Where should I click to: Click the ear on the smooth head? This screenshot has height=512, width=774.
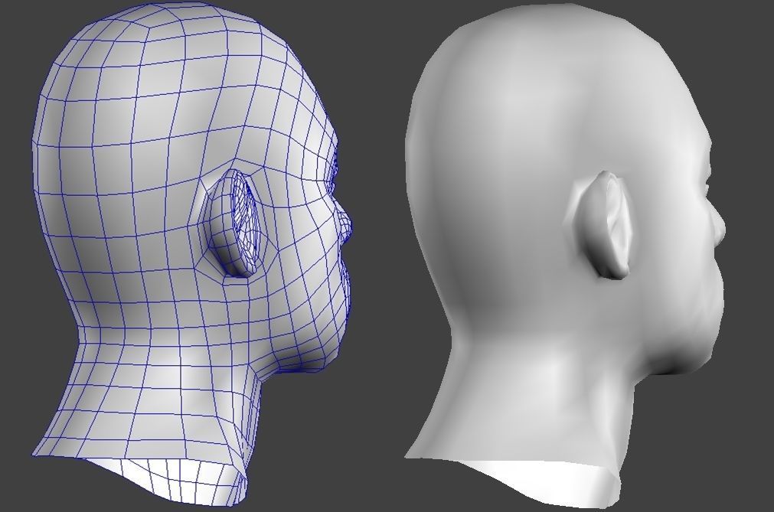click(x=605, y=226)
